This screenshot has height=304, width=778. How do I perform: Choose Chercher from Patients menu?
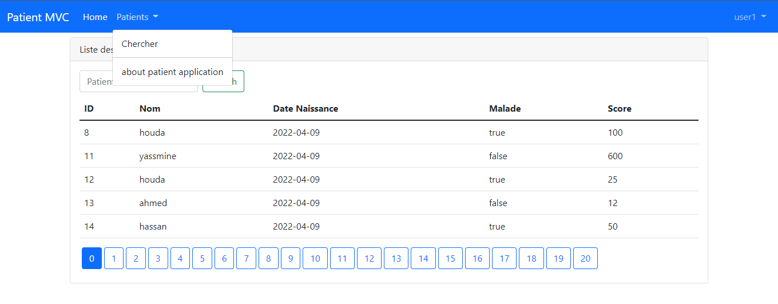click(172, 44)
